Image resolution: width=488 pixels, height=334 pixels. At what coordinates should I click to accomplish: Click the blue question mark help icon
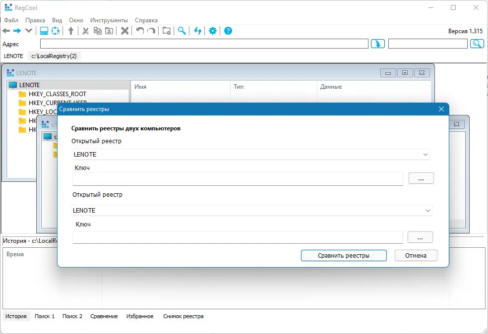(x=228, y=31)
